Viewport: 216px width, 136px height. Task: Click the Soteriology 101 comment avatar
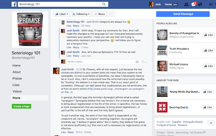coord(63,23)
